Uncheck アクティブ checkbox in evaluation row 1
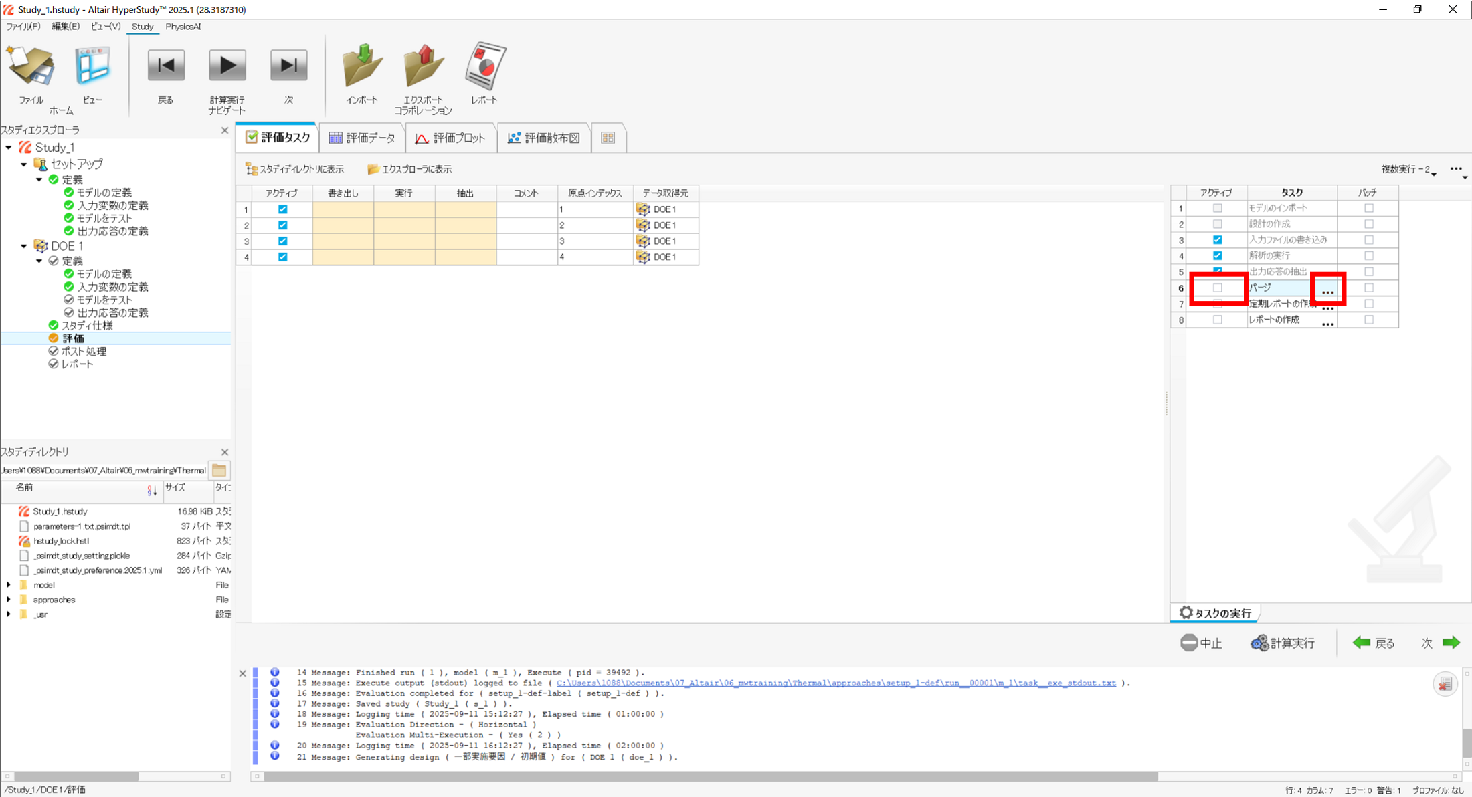 pyautogui.click(x=282, y=209)
